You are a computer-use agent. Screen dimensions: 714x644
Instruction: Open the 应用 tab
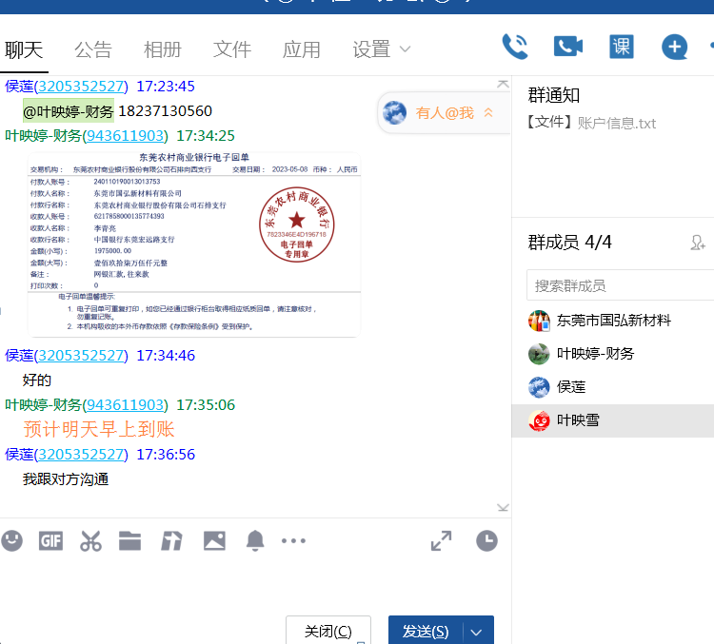coord(302,49)
